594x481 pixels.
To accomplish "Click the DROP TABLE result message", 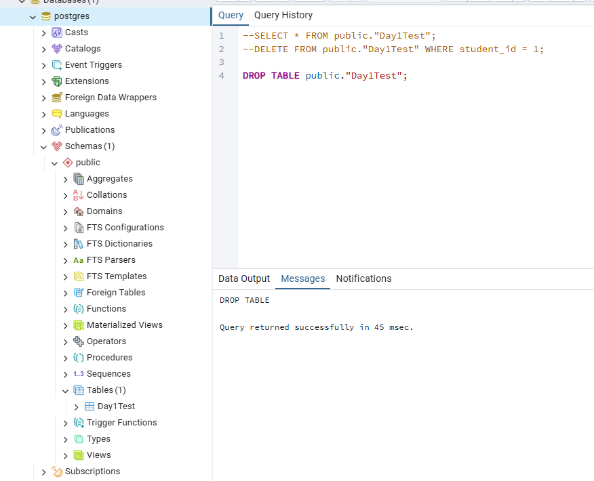I will click(244, 301).
